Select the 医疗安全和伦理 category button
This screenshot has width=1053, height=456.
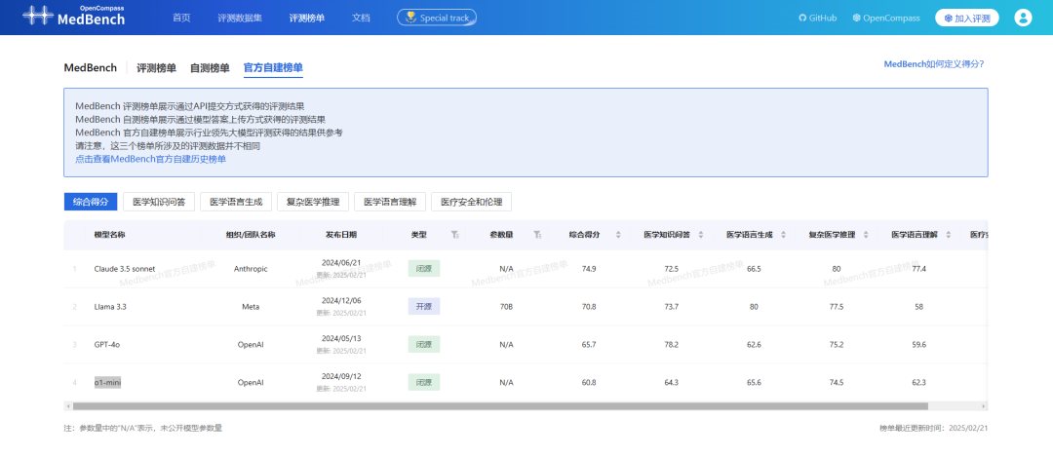[472, 202]
